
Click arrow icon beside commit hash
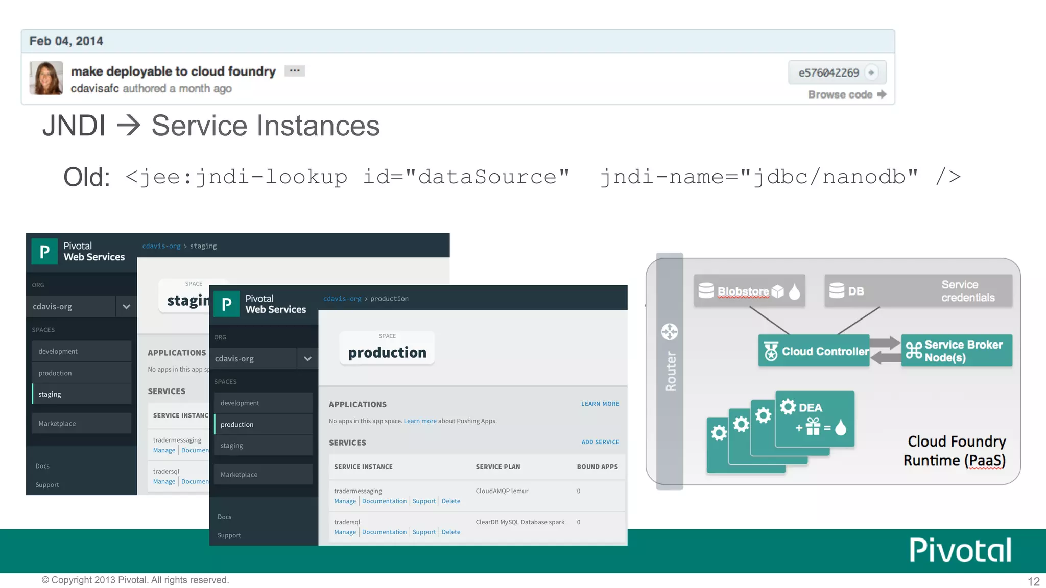pyautogui.click(x=871, y=72)
